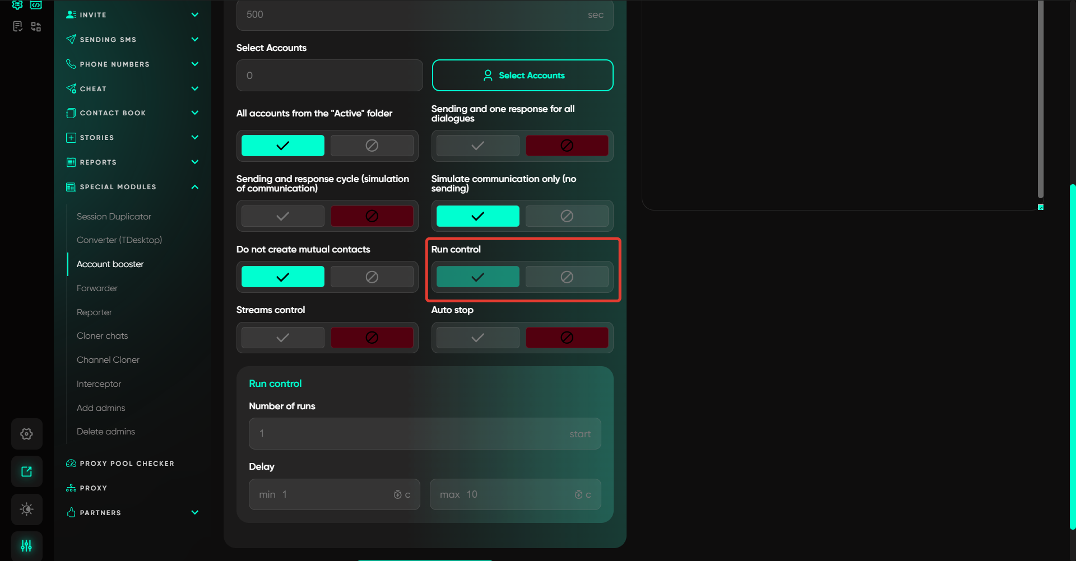The image size is (1076, 561).
Task: Open the sliders equalizer icon at bottom
Action: pyautogui.click(x=26, y=545)
